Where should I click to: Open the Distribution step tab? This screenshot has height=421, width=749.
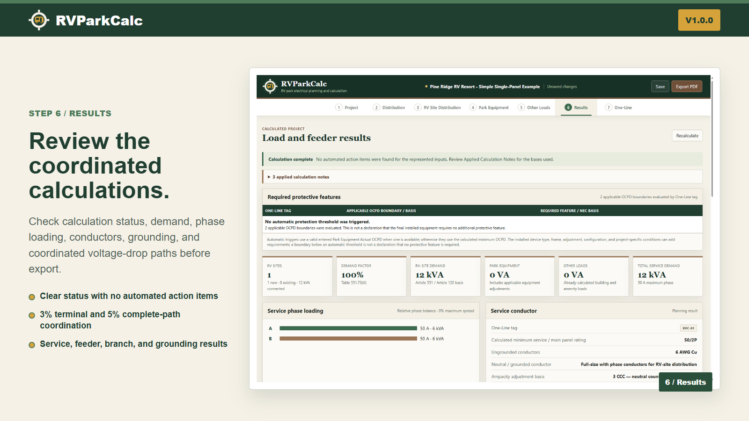[389, 108]
